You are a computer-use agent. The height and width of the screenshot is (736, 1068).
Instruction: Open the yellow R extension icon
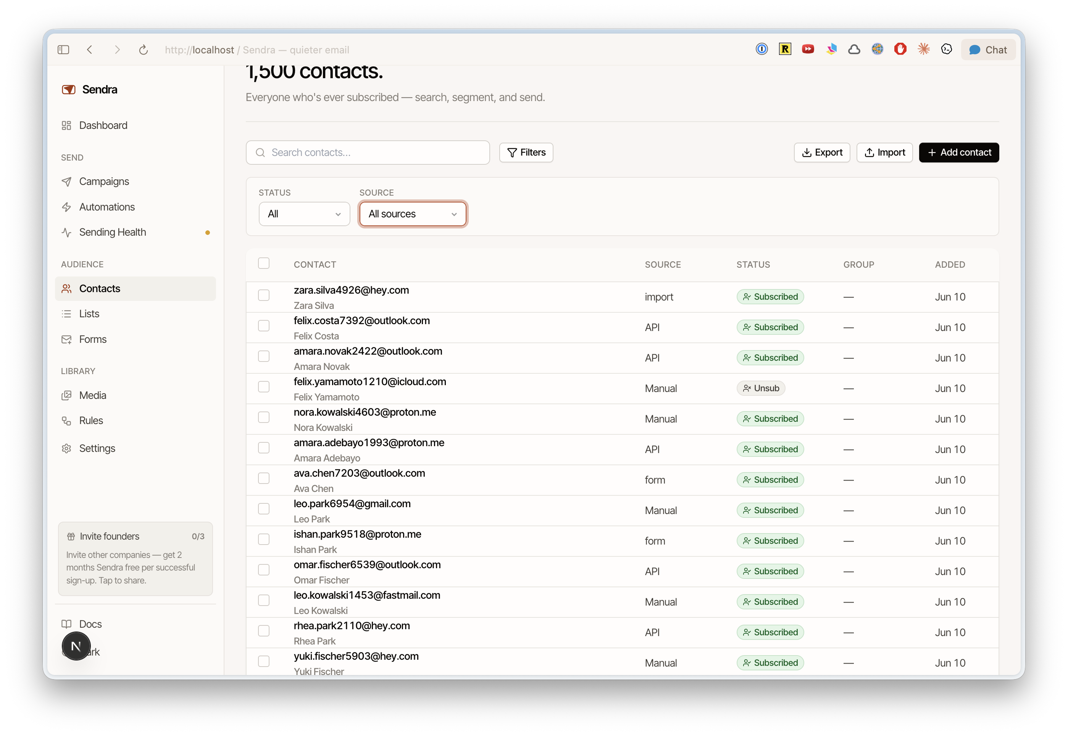(785, 49)
